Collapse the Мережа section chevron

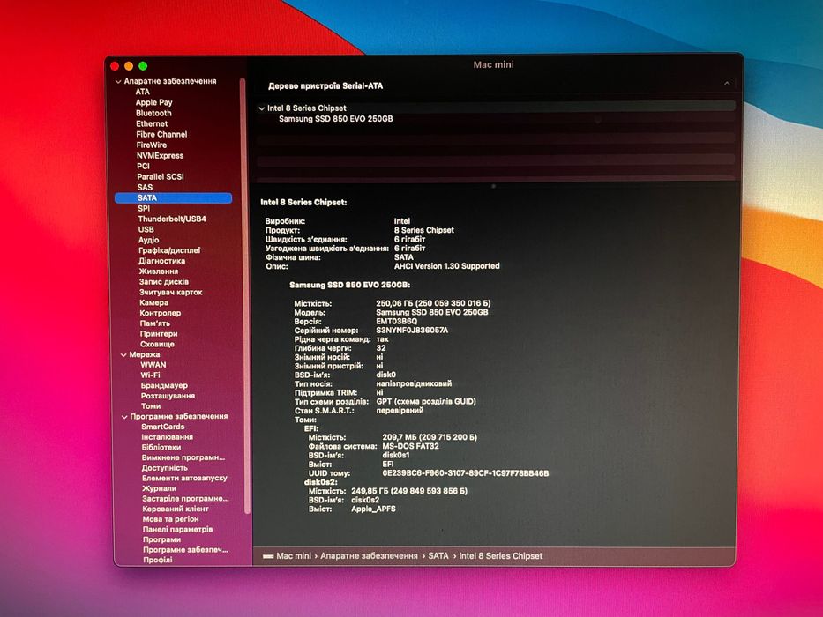coord(123,355)
